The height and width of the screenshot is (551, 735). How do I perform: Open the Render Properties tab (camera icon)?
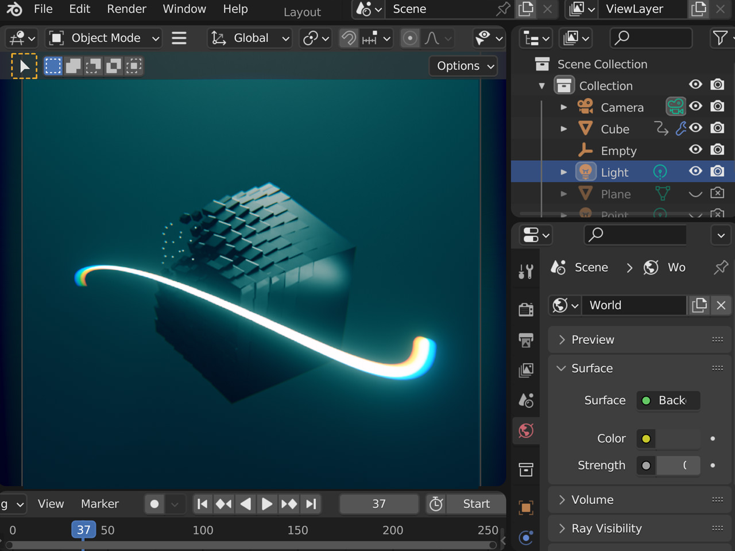tap(526, 308)
